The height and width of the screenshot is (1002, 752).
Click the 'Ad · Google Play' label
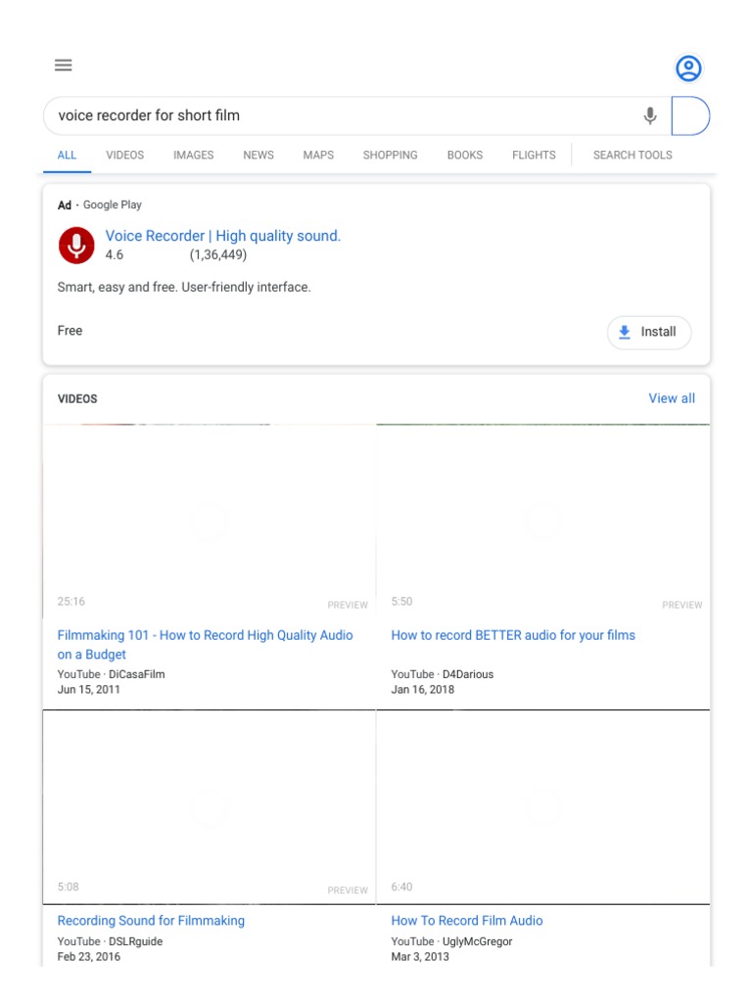pos(100,205)
